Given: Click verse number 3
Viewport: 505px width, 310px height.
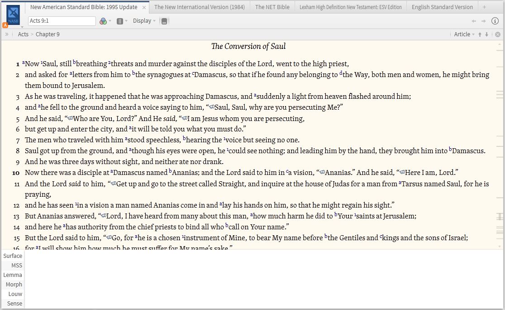Looking at the screenshot, I should pyautogui.click(x=18, y=97).
